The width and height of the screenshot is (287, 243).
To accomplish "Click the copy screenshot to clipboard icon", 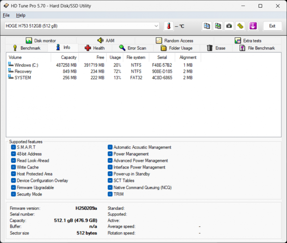I will 218,26.
